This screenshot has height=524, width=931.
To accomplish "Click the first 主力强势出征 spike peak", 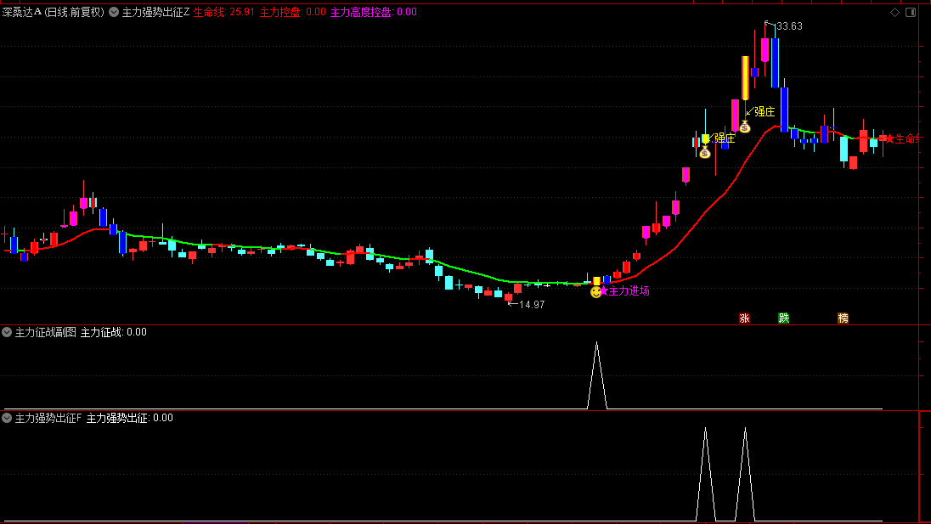I will (x=705, y=429).
